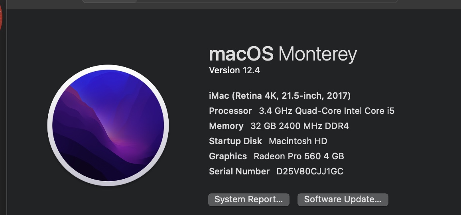
Task: Click the unselected tab bar area at top
Action: click(267, 1)
